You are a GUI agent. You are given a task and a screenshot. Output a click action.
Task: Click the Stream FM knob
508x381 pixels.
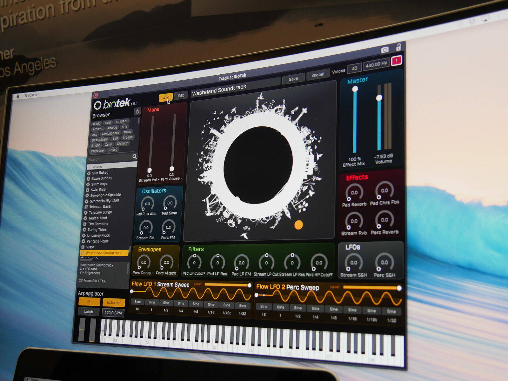pyautogui.click(x=146, y=228)
